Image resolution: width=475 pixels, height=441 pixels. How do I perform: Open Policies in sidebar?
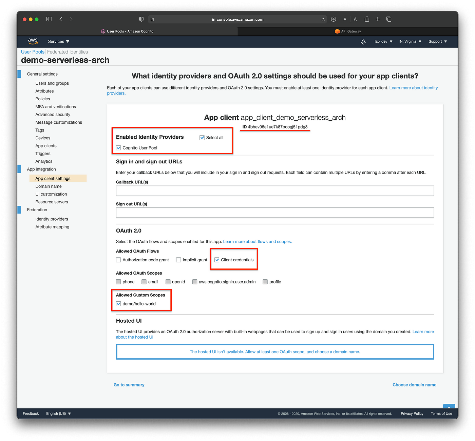(43, 99)
